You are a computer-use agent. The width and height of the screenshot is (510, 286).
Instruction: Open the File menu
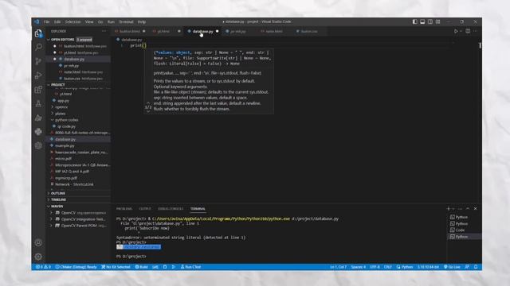pyautogui.click(x=47, y=21)
